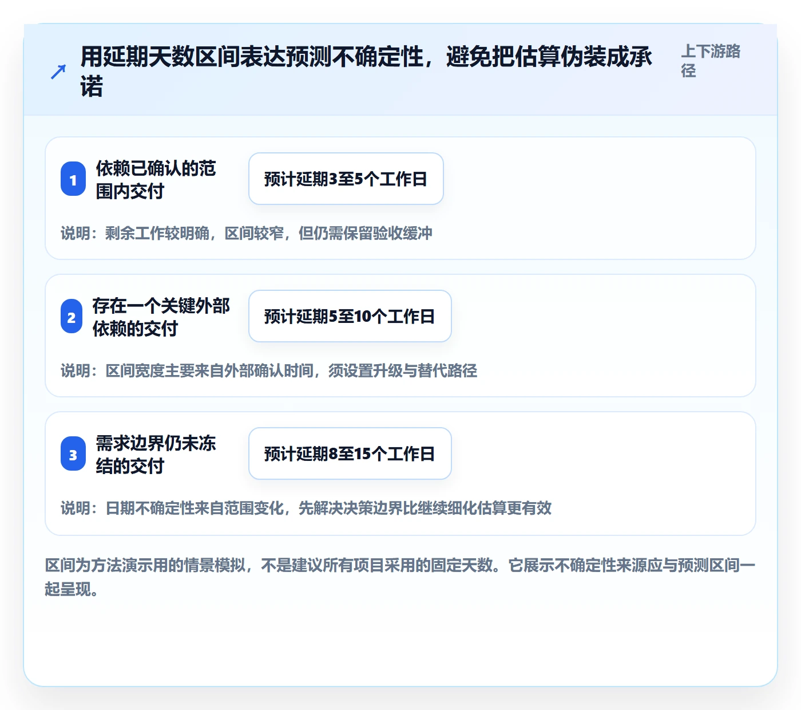Click step number 2 badge
The width and height of the screenshot is (801, 710).
click(x=72, y=317)
